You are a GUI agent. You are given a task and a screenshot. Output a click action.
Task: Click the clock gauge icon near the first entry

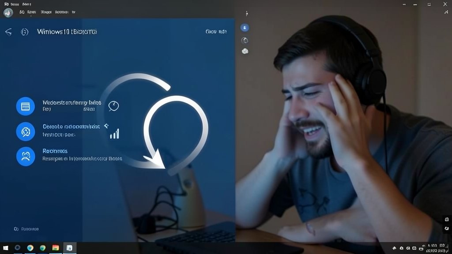113,105
